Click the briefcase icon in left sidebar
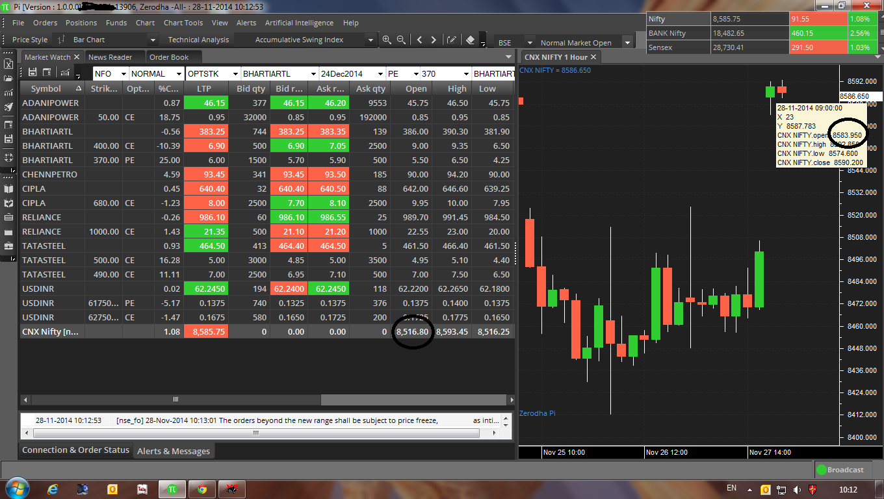The width and height of the screenshot is (884, 499). coord(8,246)
